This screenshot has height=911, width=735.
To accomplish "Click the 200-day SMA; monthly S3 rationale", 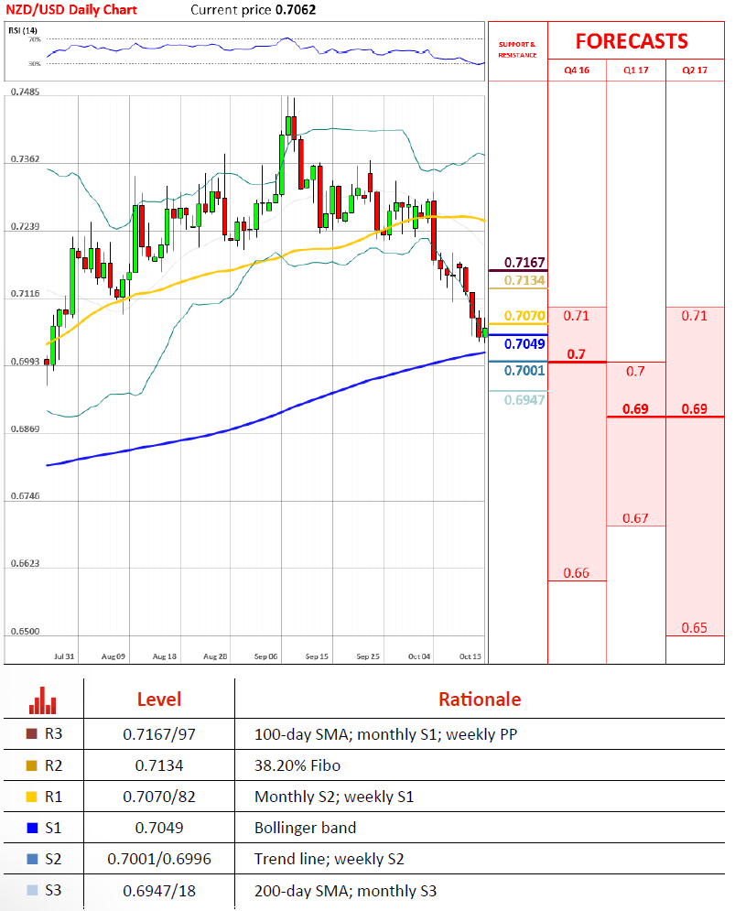I will tap(345, 891).
